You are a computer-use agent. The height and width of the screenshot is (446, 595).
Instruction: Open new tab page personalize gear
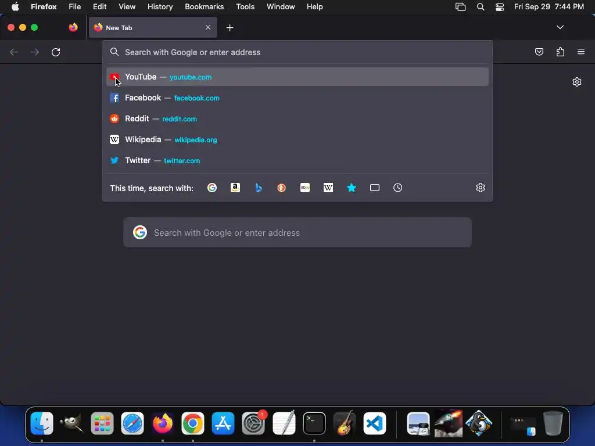point(577,82)
